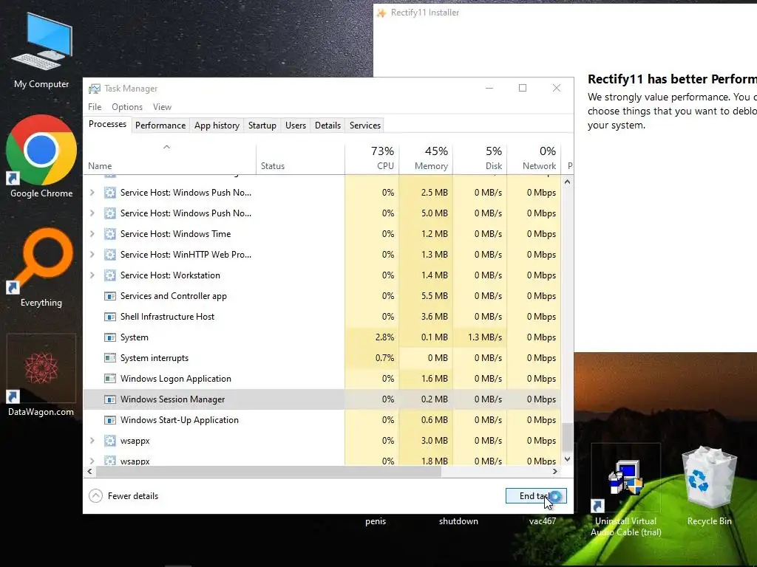Select the Windows Start-Up Application row

coord(322,420)
